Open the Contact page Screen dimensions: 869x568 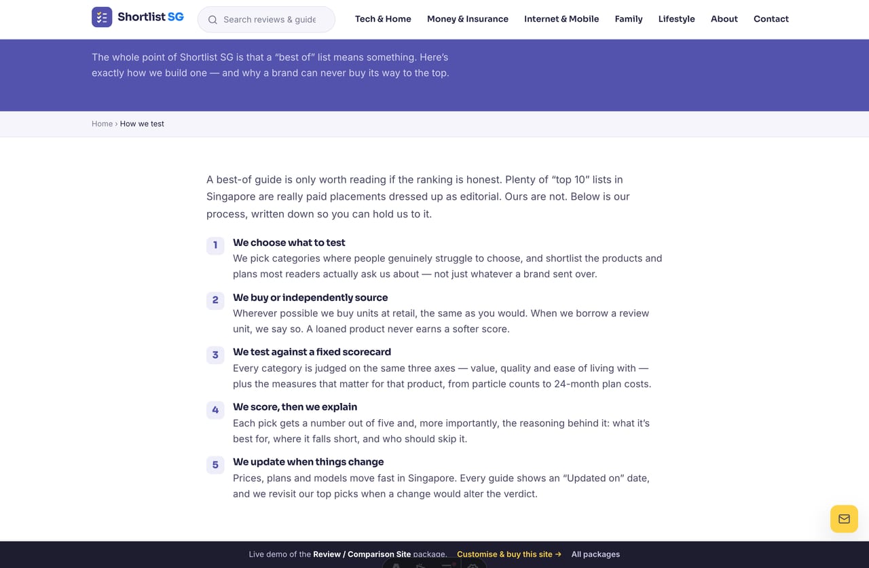click(771, 19)
